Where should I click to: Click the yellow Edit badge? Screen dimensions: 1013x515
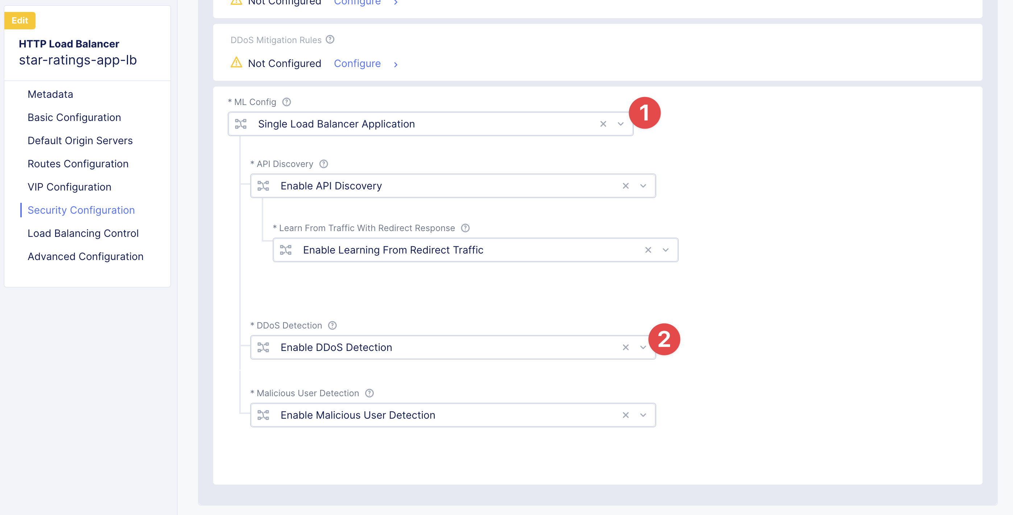pos(20,20)
